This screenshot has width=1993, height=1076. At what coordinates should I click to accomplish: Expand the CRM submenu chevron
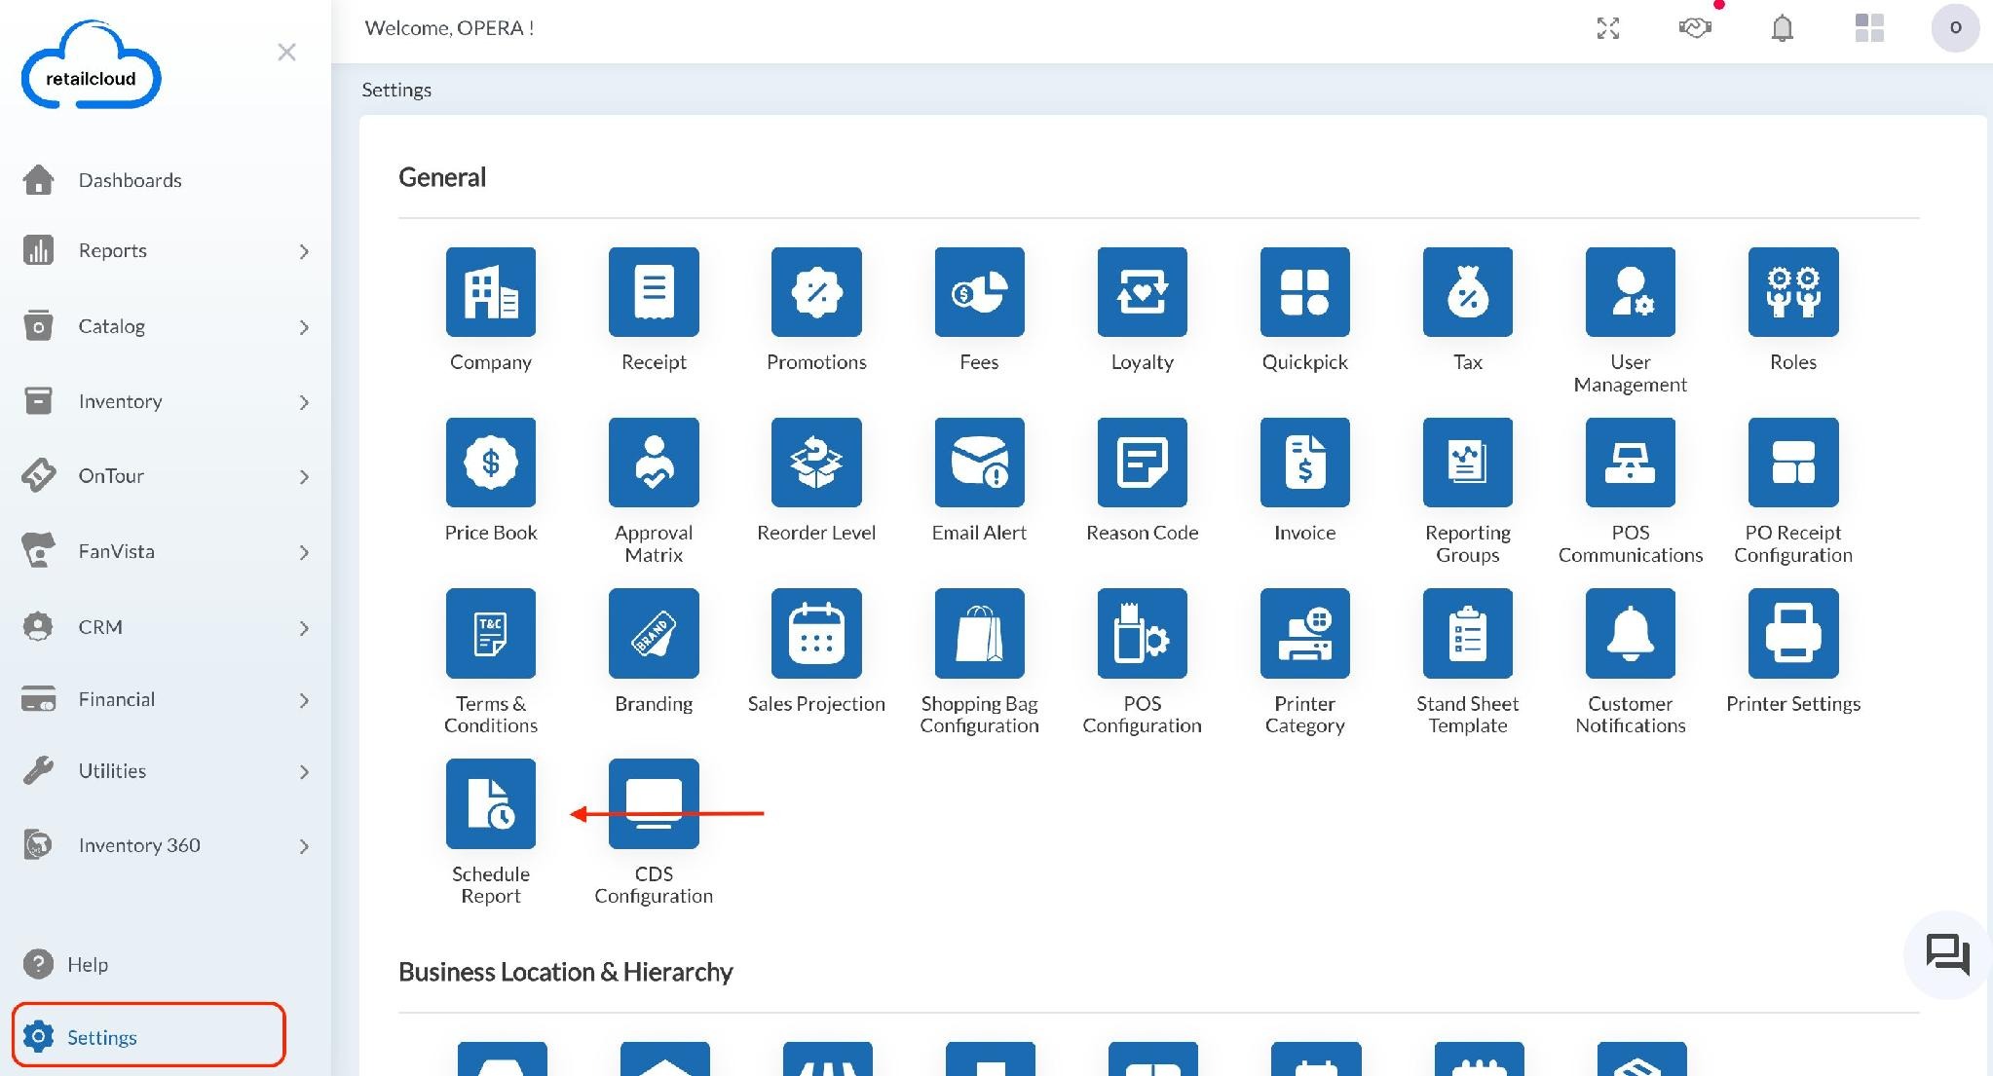pyautogui.click(x=304, y=628)
